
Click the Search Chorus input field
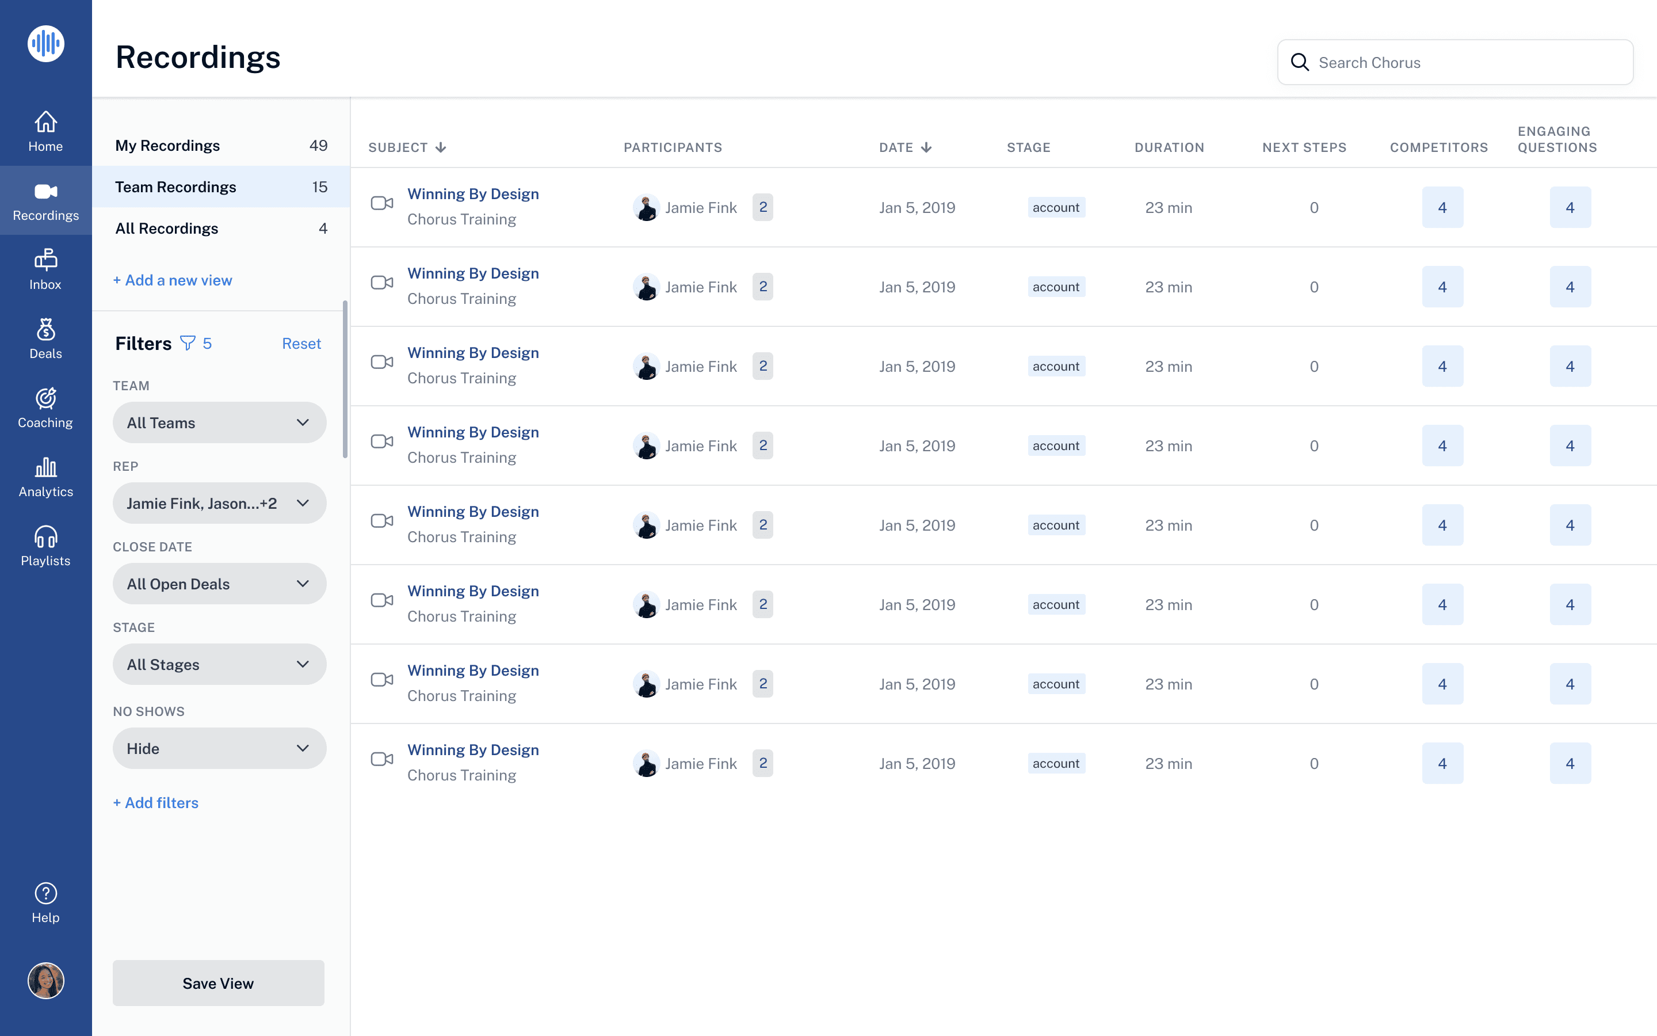pos(1465,62)
